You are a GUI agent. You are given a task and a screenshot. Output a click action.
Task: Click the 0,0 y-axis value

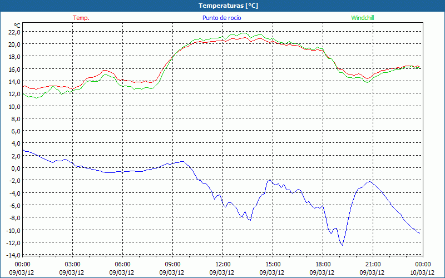click(16, 168)
